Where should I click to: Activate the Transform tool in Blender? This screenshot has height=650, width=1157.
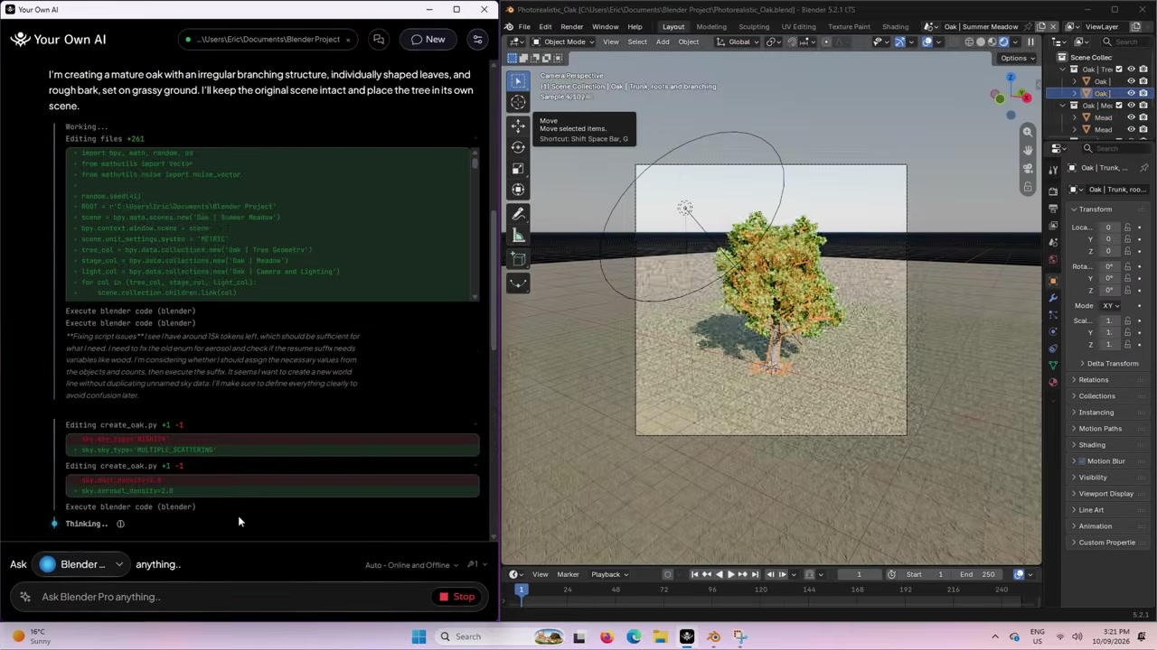[x=518, y=190]
